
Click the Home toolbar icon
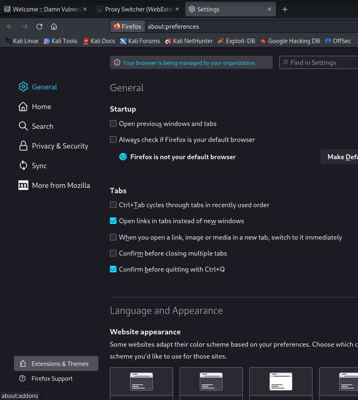tap(54, 27)
